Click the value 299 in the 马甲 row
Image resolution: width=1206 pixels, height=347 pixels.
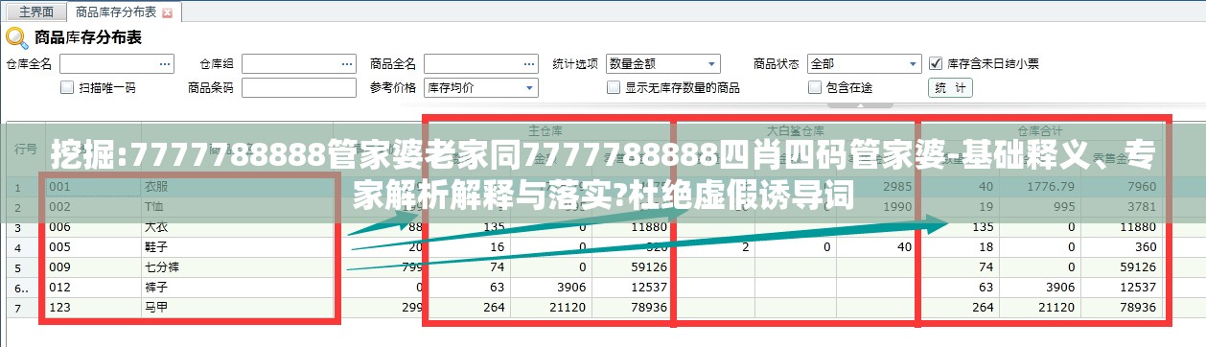(x=413, y=307)
